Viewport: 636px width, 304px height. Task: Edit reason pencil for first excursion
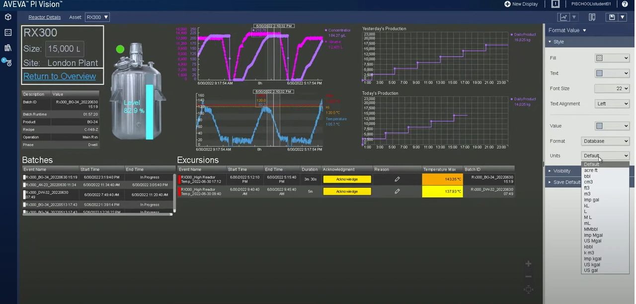tap(397, 179)
